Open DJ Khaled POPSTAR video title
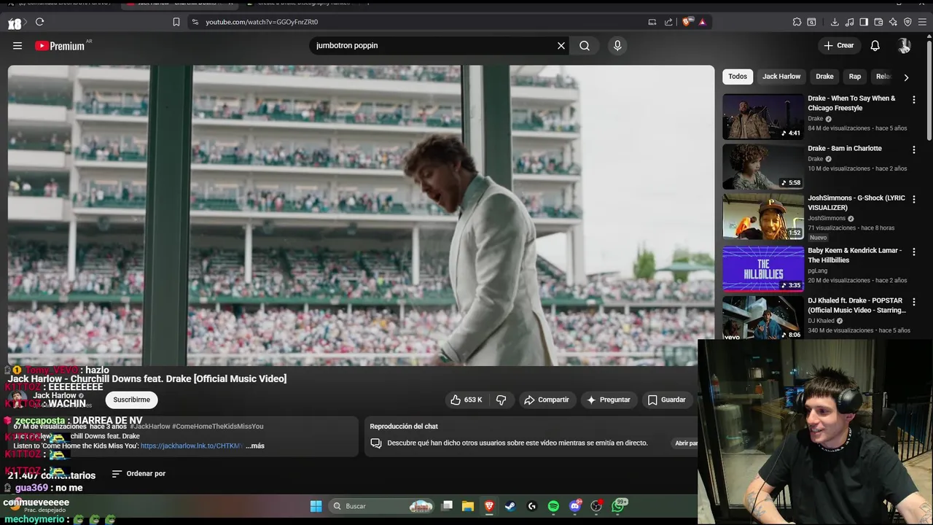933x525 pixels. [856, 305]
